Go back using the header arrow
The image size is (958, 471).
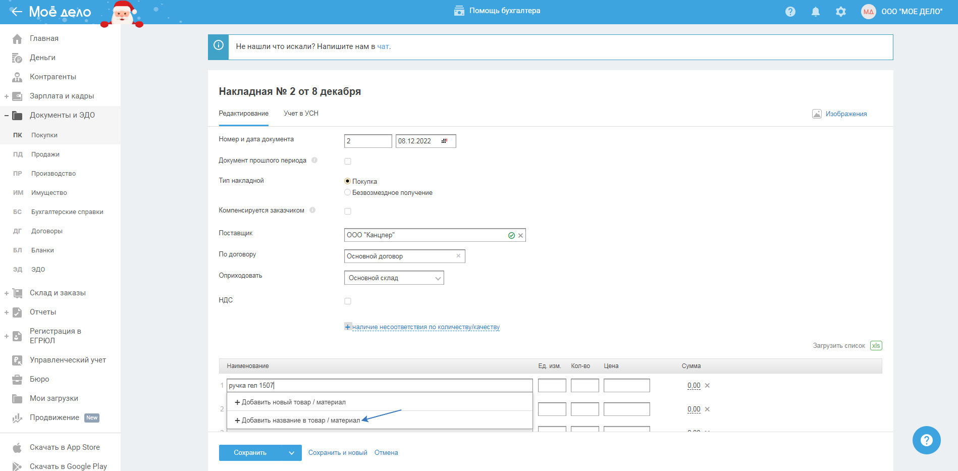click(x=17, y=12)
